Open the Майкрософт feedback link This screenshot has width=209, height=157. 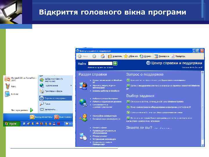click(x=102, y=143)
